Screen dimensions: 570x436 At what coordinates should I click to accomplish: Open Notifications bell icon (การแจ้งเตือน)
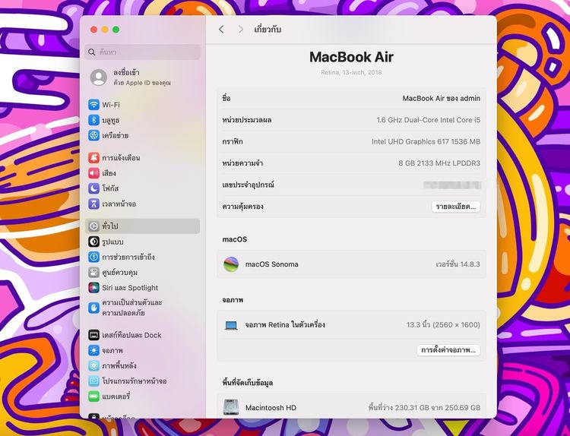point(93,158)
